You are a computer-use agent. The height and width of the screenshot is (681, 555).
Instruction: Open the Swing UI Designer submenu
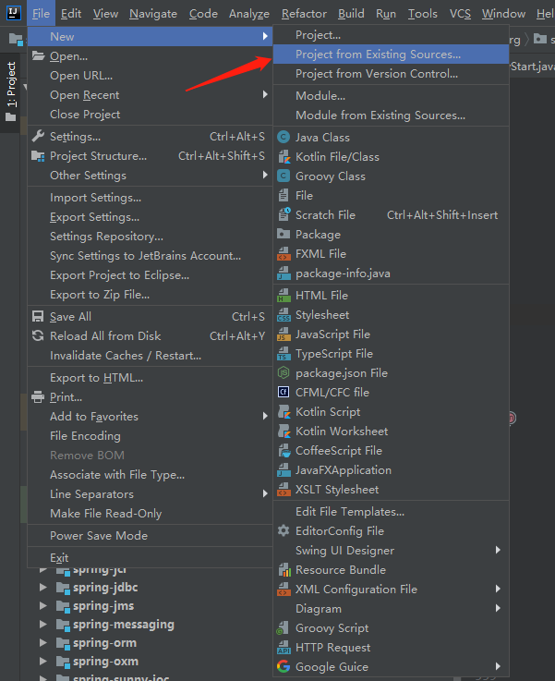click(391, 551)
